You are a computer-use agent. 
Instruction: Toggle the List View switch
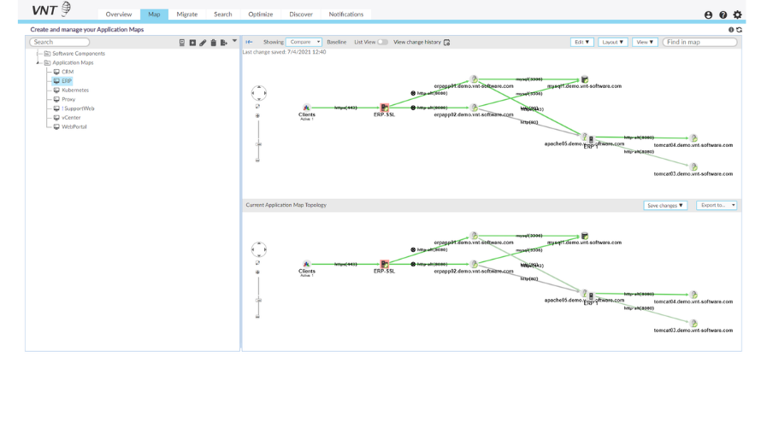[x=383, y=42]
